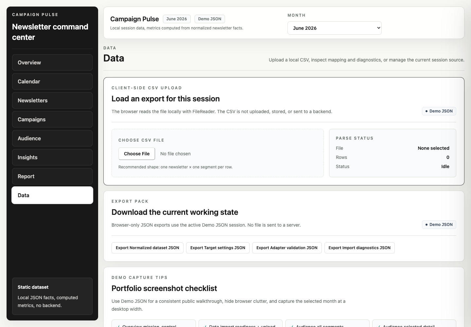The image size is (471, 327).
Task: Export Import diagnostics JSON
Action: (x=359, y=248)
